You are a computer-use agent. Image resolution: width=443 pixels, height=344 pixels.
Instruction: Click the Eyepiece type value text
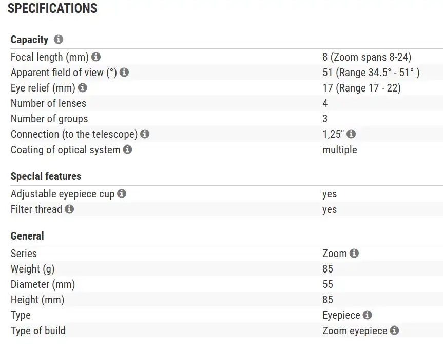[x=341, y=315]
